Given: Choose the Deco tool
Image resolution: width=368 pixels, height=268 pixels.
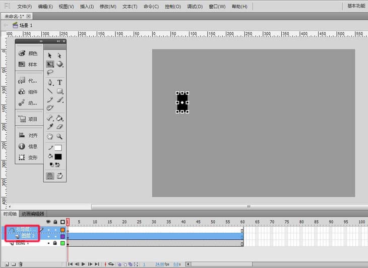Looking at the screenshot, I should tap(50, 108).
